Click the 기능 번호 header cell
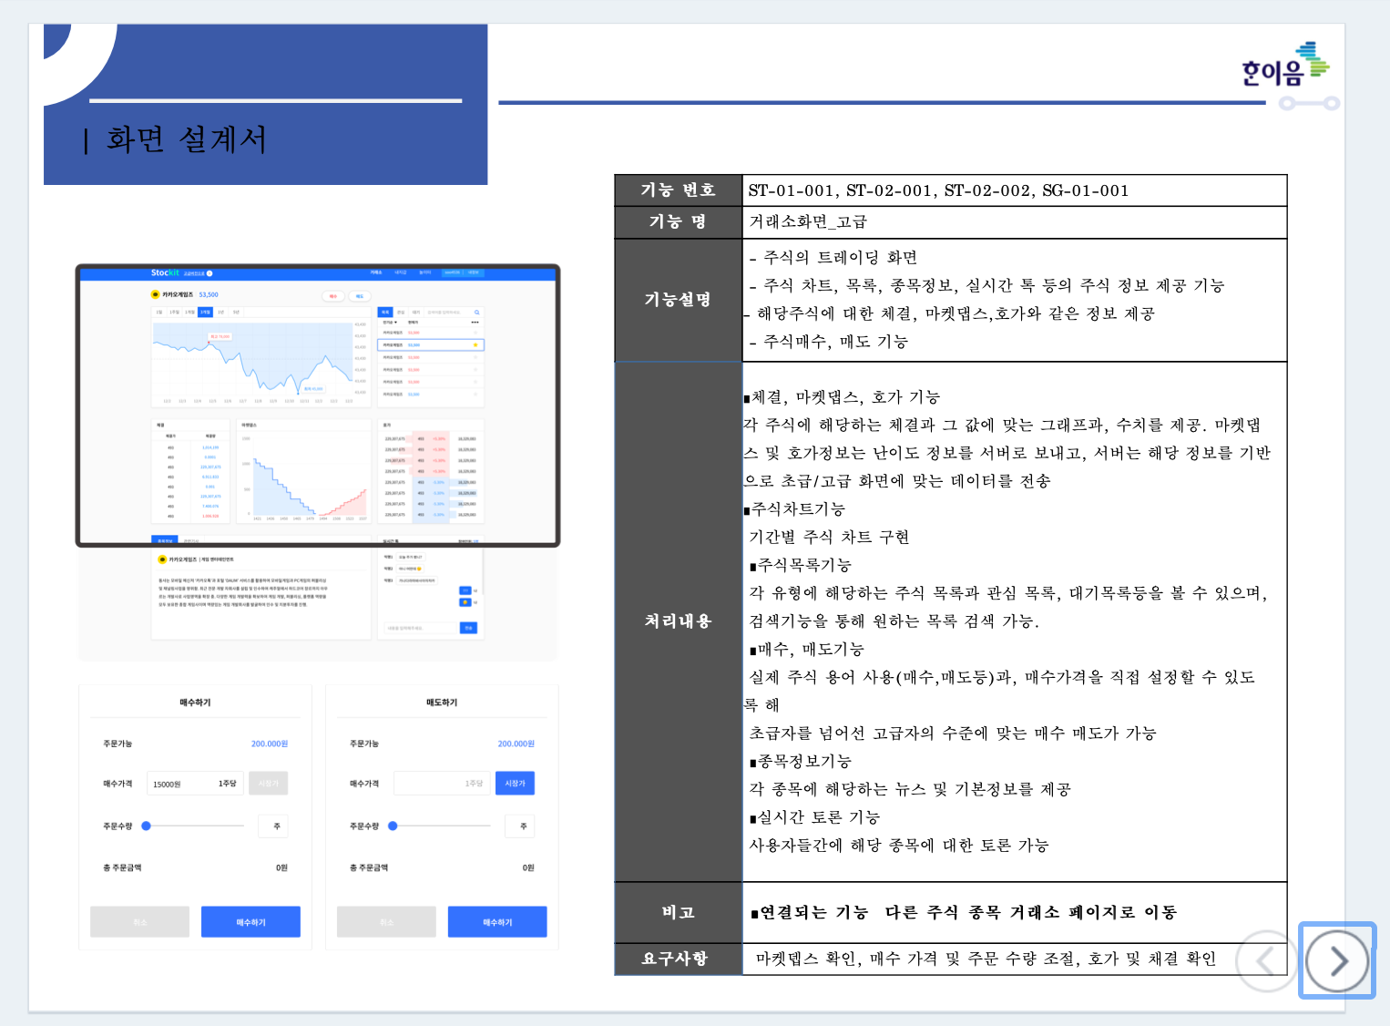Screen dimensions: 1390x1026 coord(679,190)
